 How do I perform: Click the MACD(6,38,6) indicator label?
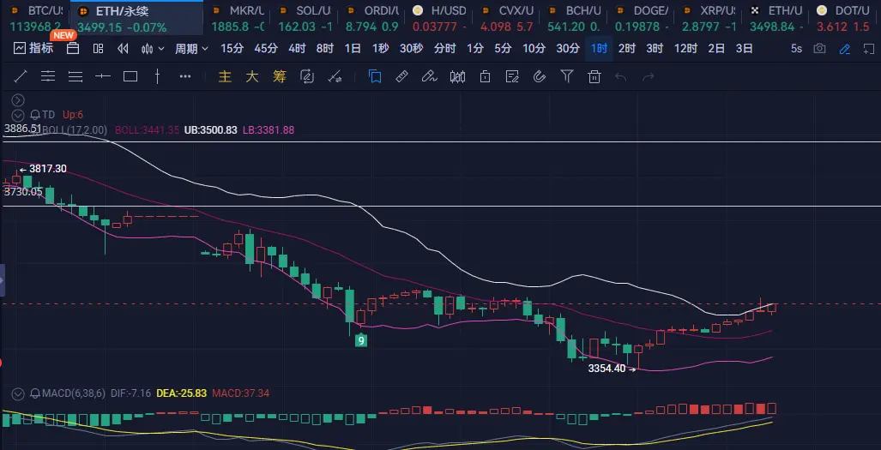(75, 393)
